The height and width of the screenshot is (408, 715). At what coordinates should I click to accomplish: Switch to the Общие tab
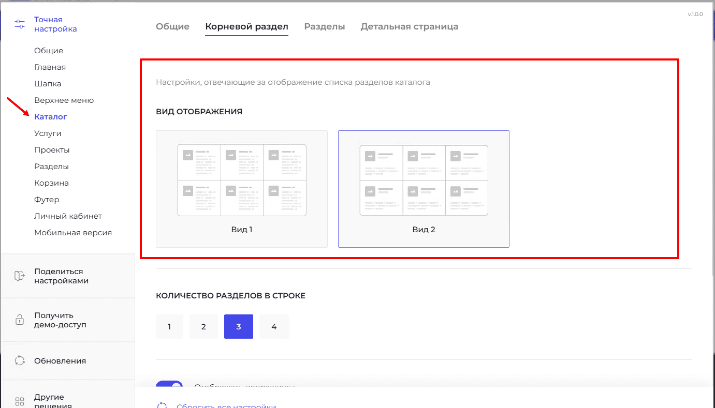point(172,26)
